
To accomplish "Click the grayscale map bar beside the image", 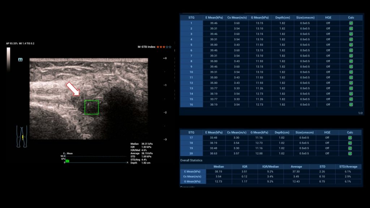I will pyautogui.click(x=9, y=59).
